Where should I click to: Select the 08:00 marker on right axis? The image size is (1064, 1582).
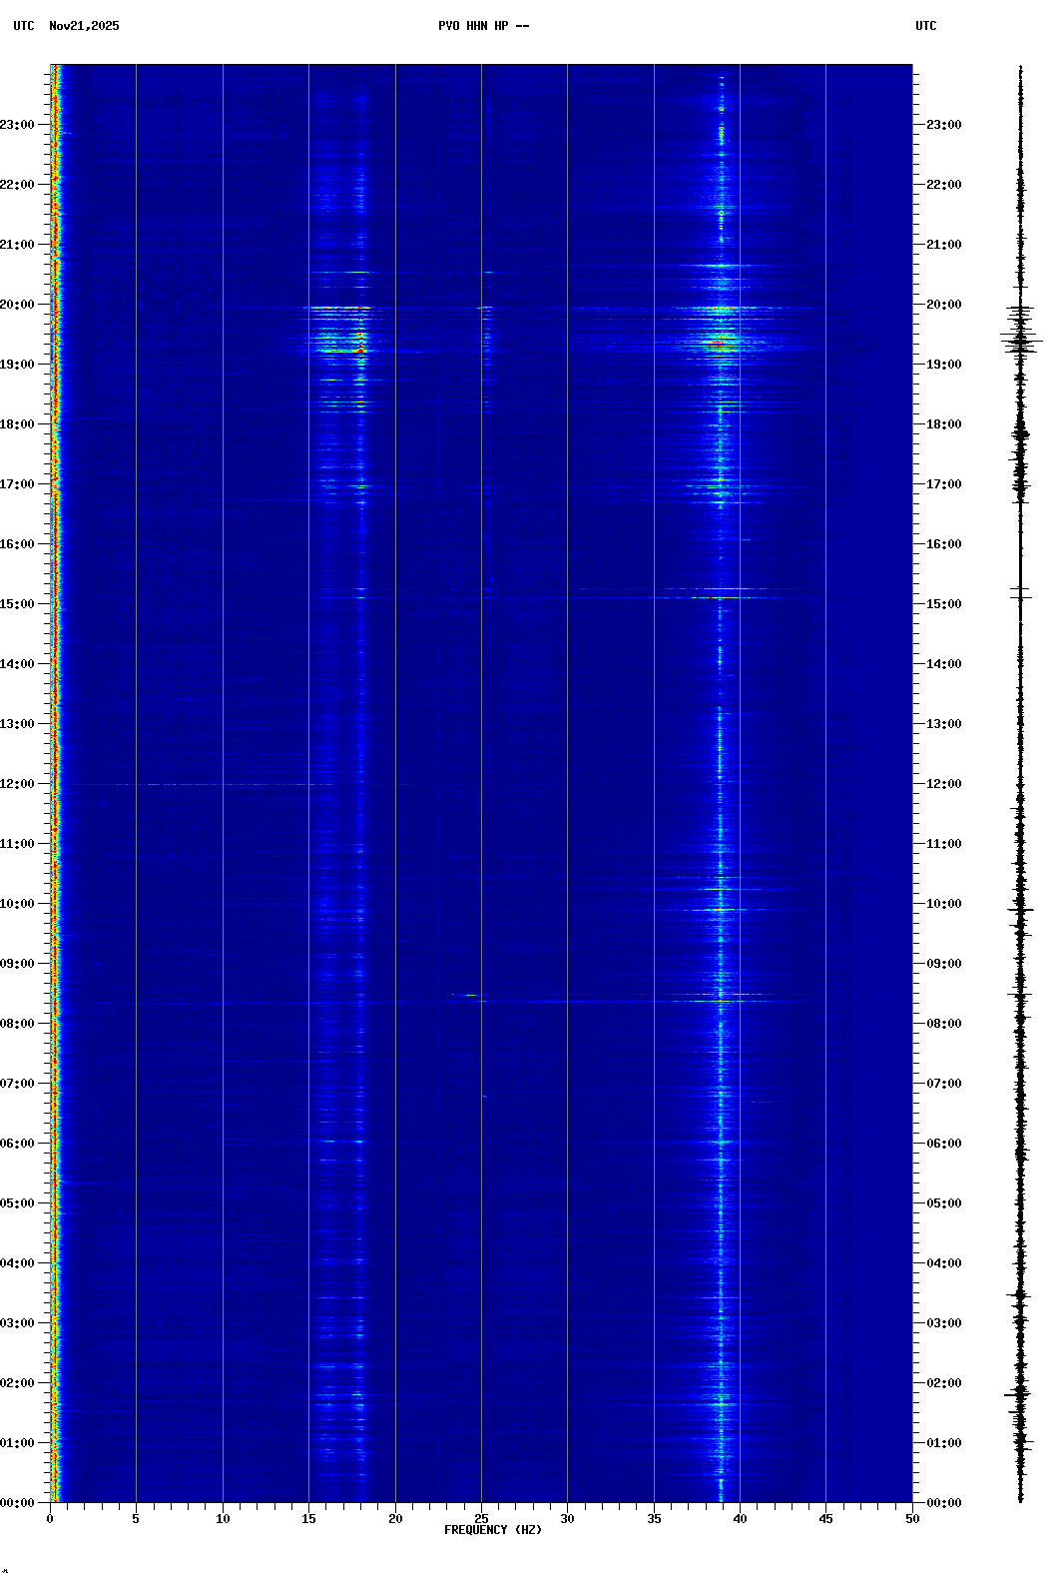coord(943,1024)
